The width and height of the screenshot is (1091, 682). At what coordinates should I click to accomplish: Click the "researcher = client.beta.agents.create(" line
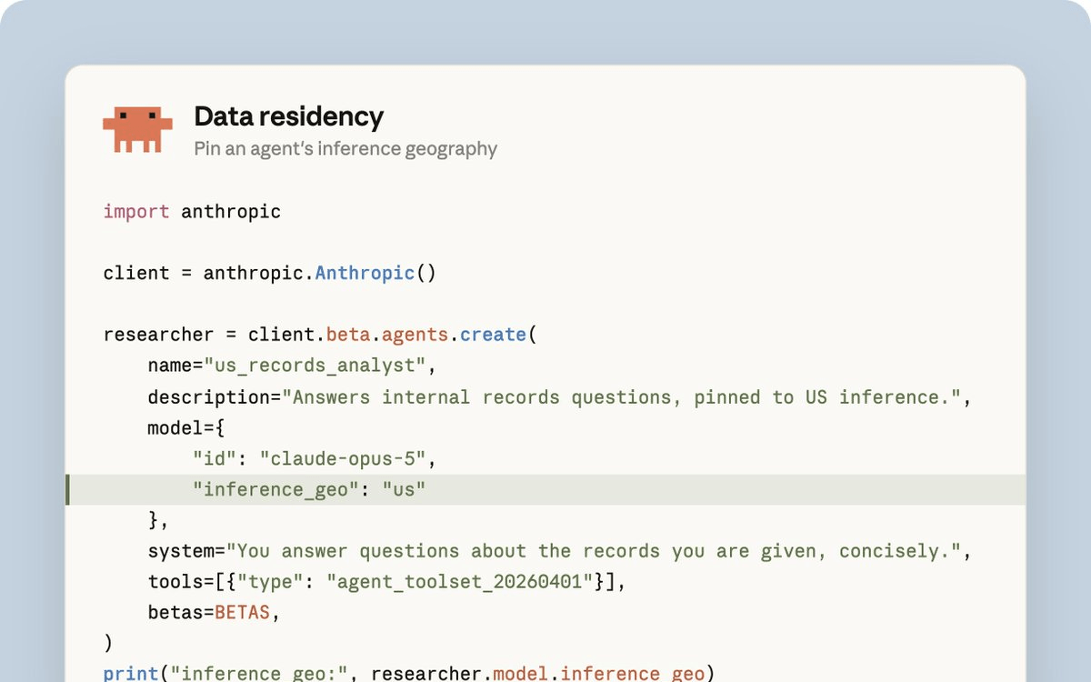[x=320, y=335]
